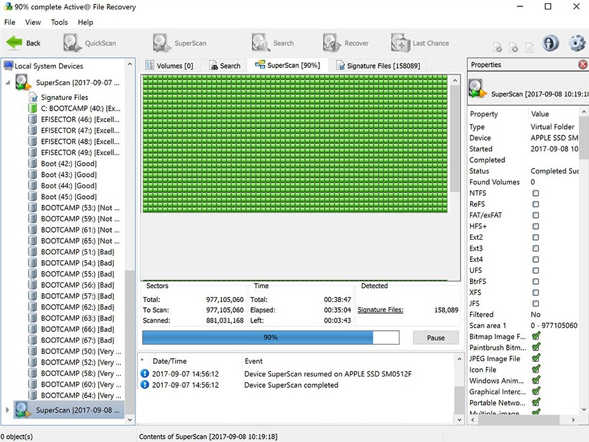The height and width of the screenshot is (442, 589).
Task: Check the Ext4 file system box
Action: coord(536,259)
